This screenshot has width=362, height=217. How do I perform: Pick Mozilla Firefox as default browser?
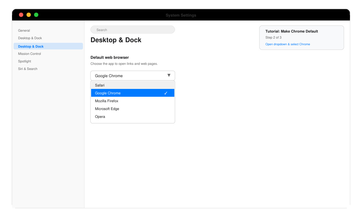pyautogui.click(x=133, y=101)
